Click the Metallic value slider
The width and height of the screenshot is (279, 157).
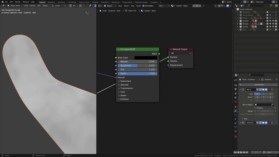click(137, 61)
